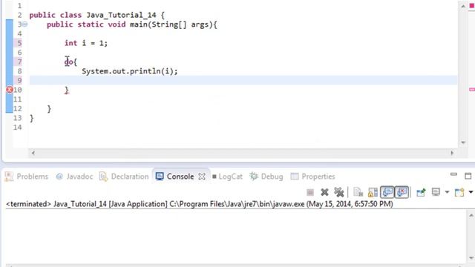Collapse the main method fold at line 3

(x=24, y=24)
